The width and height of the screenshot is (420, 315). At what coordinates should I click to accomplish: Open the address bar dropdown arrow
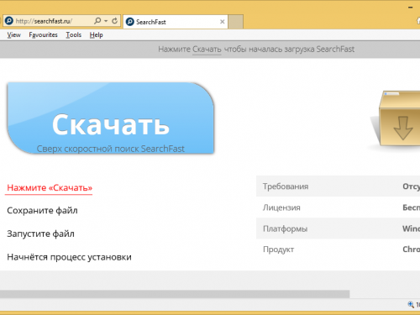point(106,21)
